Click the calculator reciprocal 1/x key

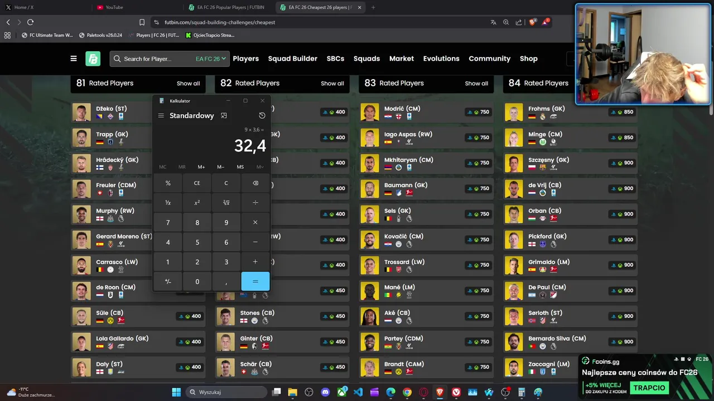(168, 203)
